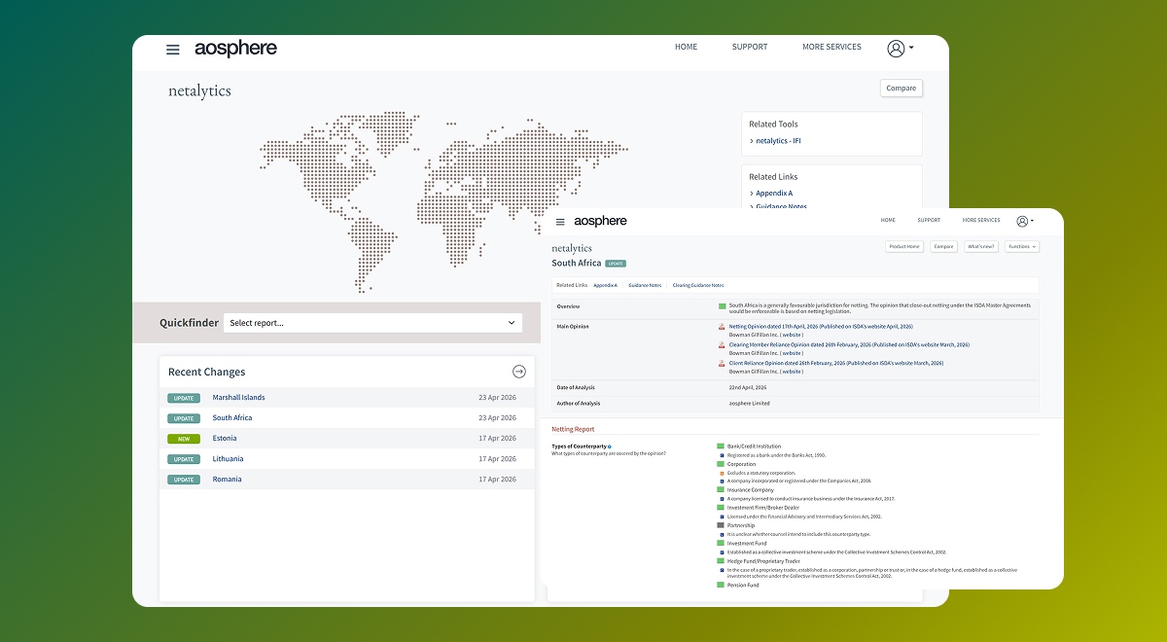This screenshot has height=642, width=1167.
Task: Open the Quickfinder Select report dropdown
Action: tap(372, 323)
